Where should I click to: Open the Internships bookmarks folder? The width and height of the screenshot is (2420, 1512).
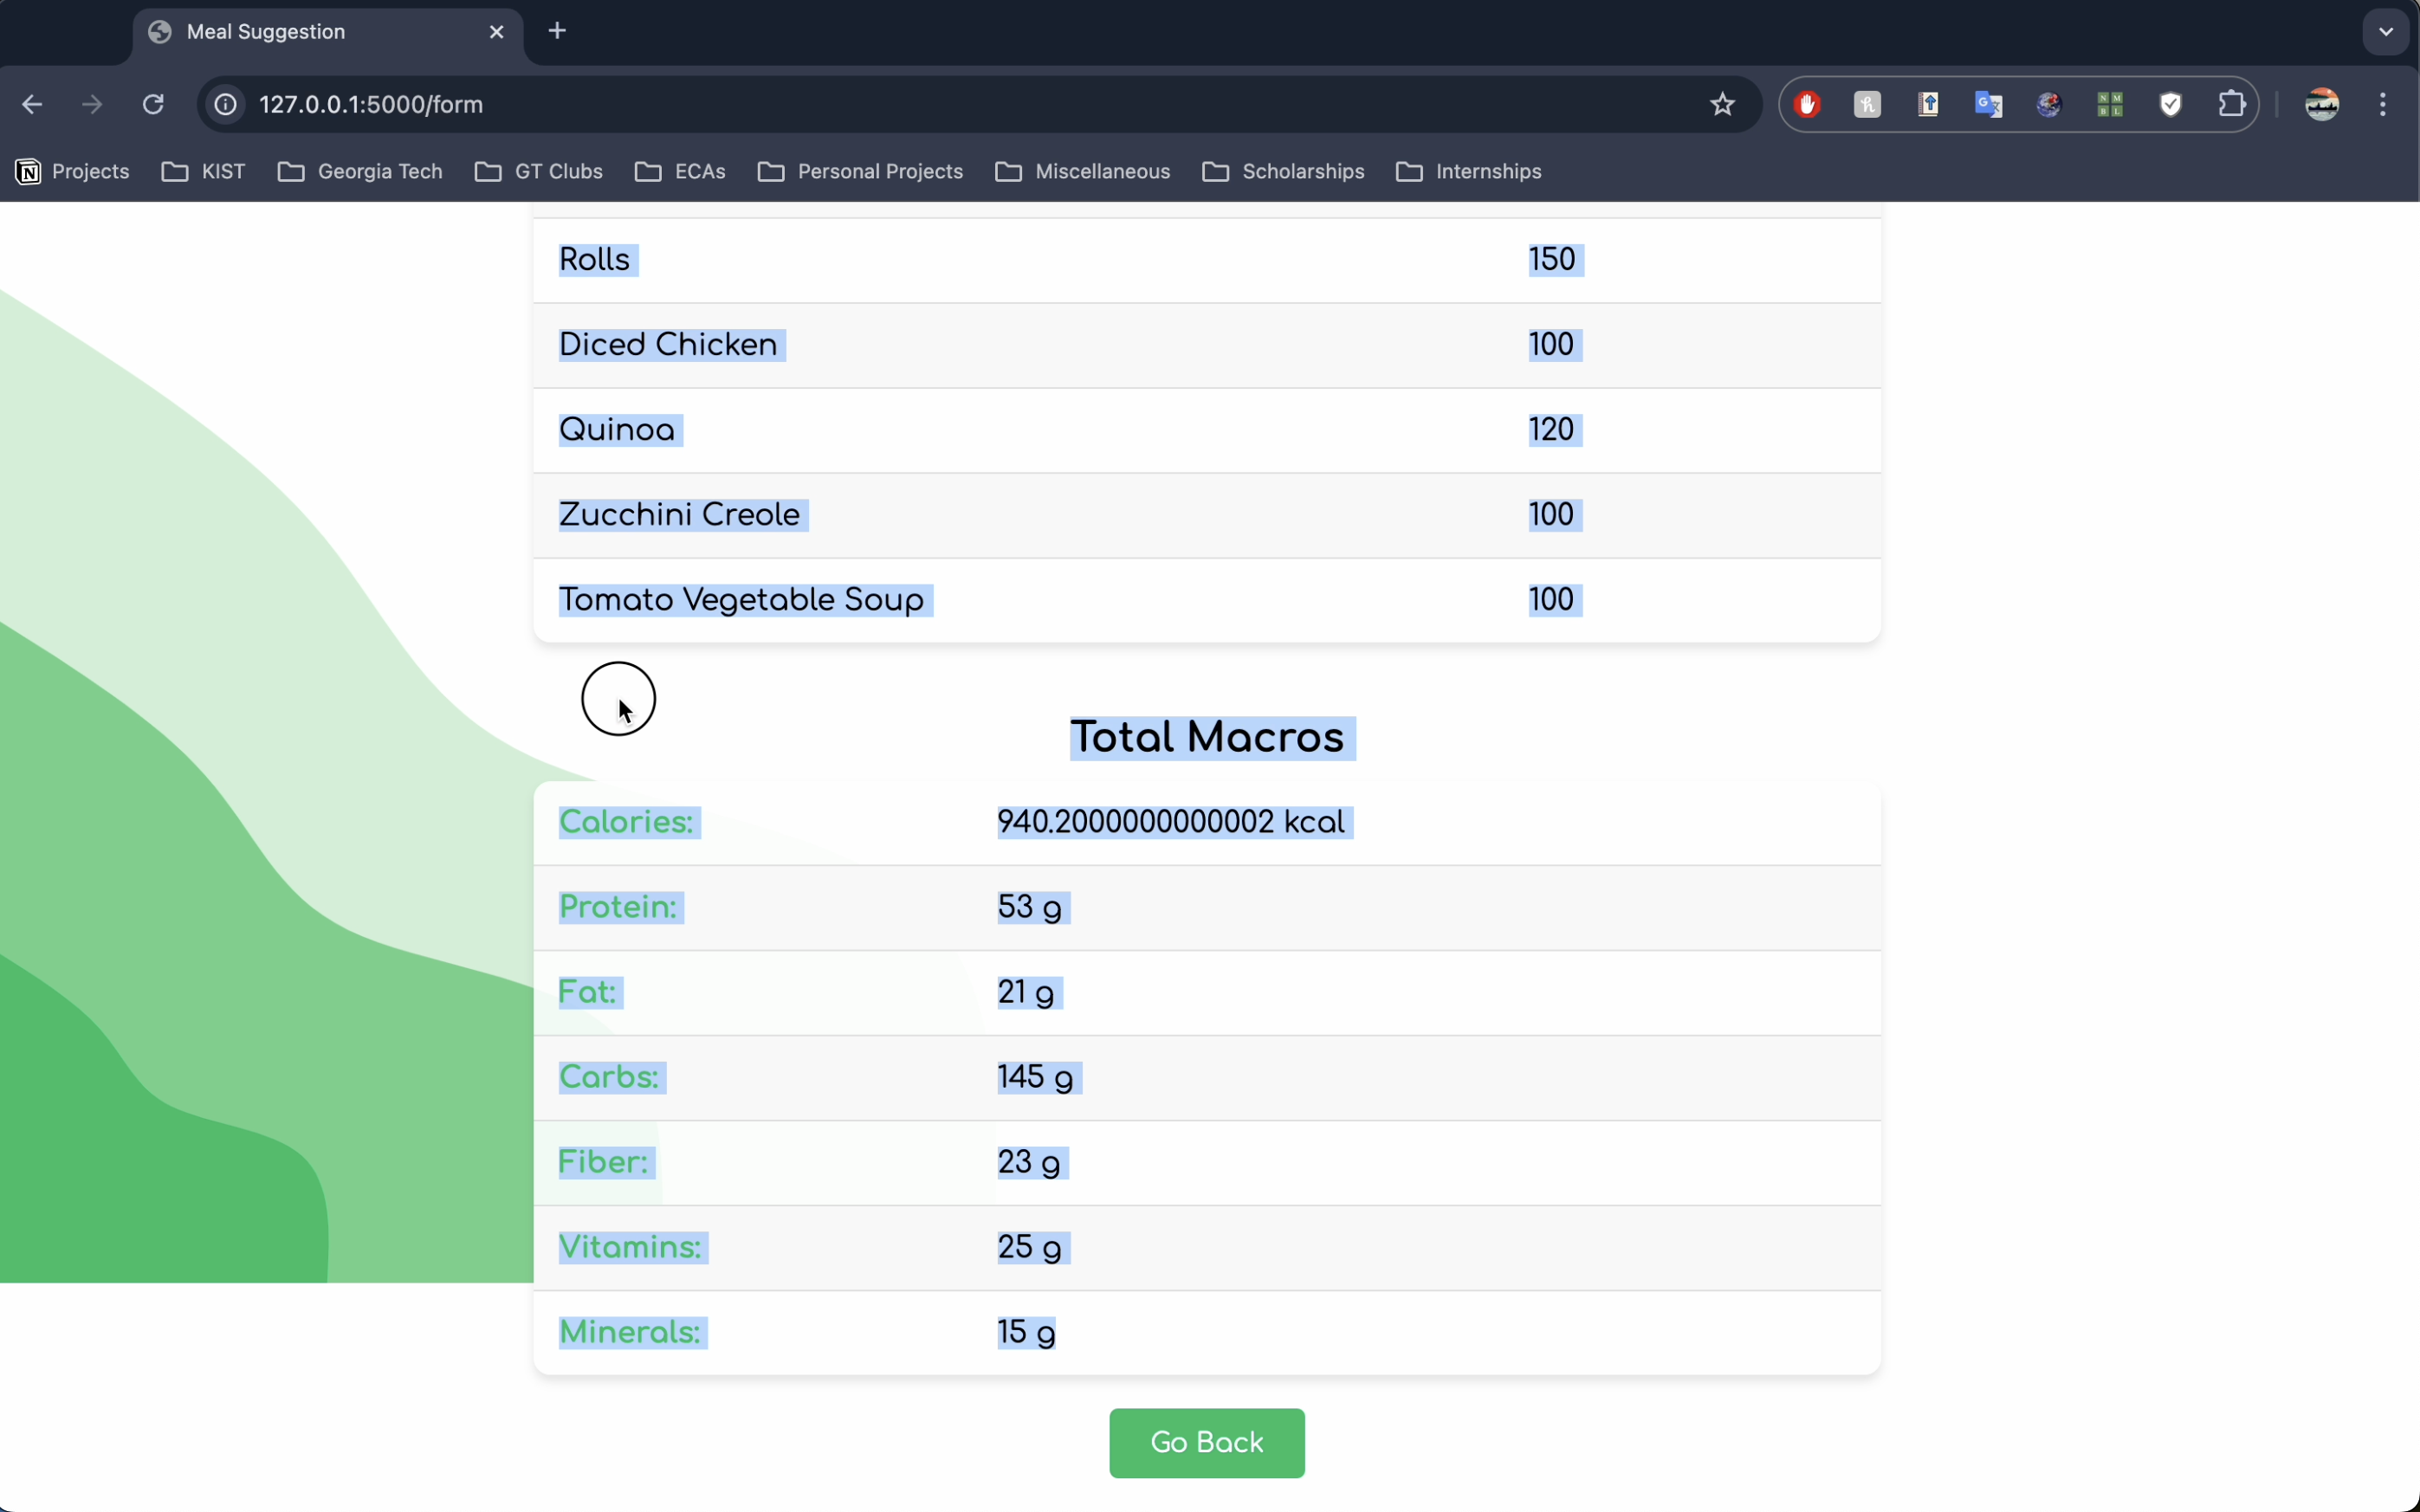(x=1468, y=172)
